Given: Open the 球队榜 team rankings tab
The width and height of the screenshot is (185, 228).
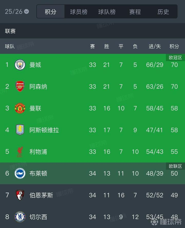Looking at the screenshot, I should 107,12.
